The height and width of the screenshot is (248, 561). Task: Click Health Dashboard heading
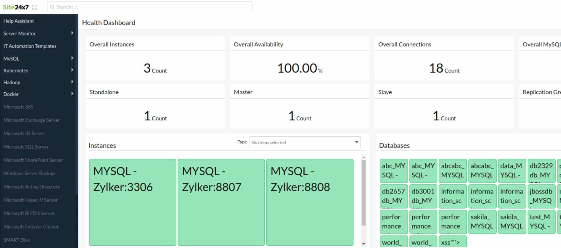[x=109, y=23]
